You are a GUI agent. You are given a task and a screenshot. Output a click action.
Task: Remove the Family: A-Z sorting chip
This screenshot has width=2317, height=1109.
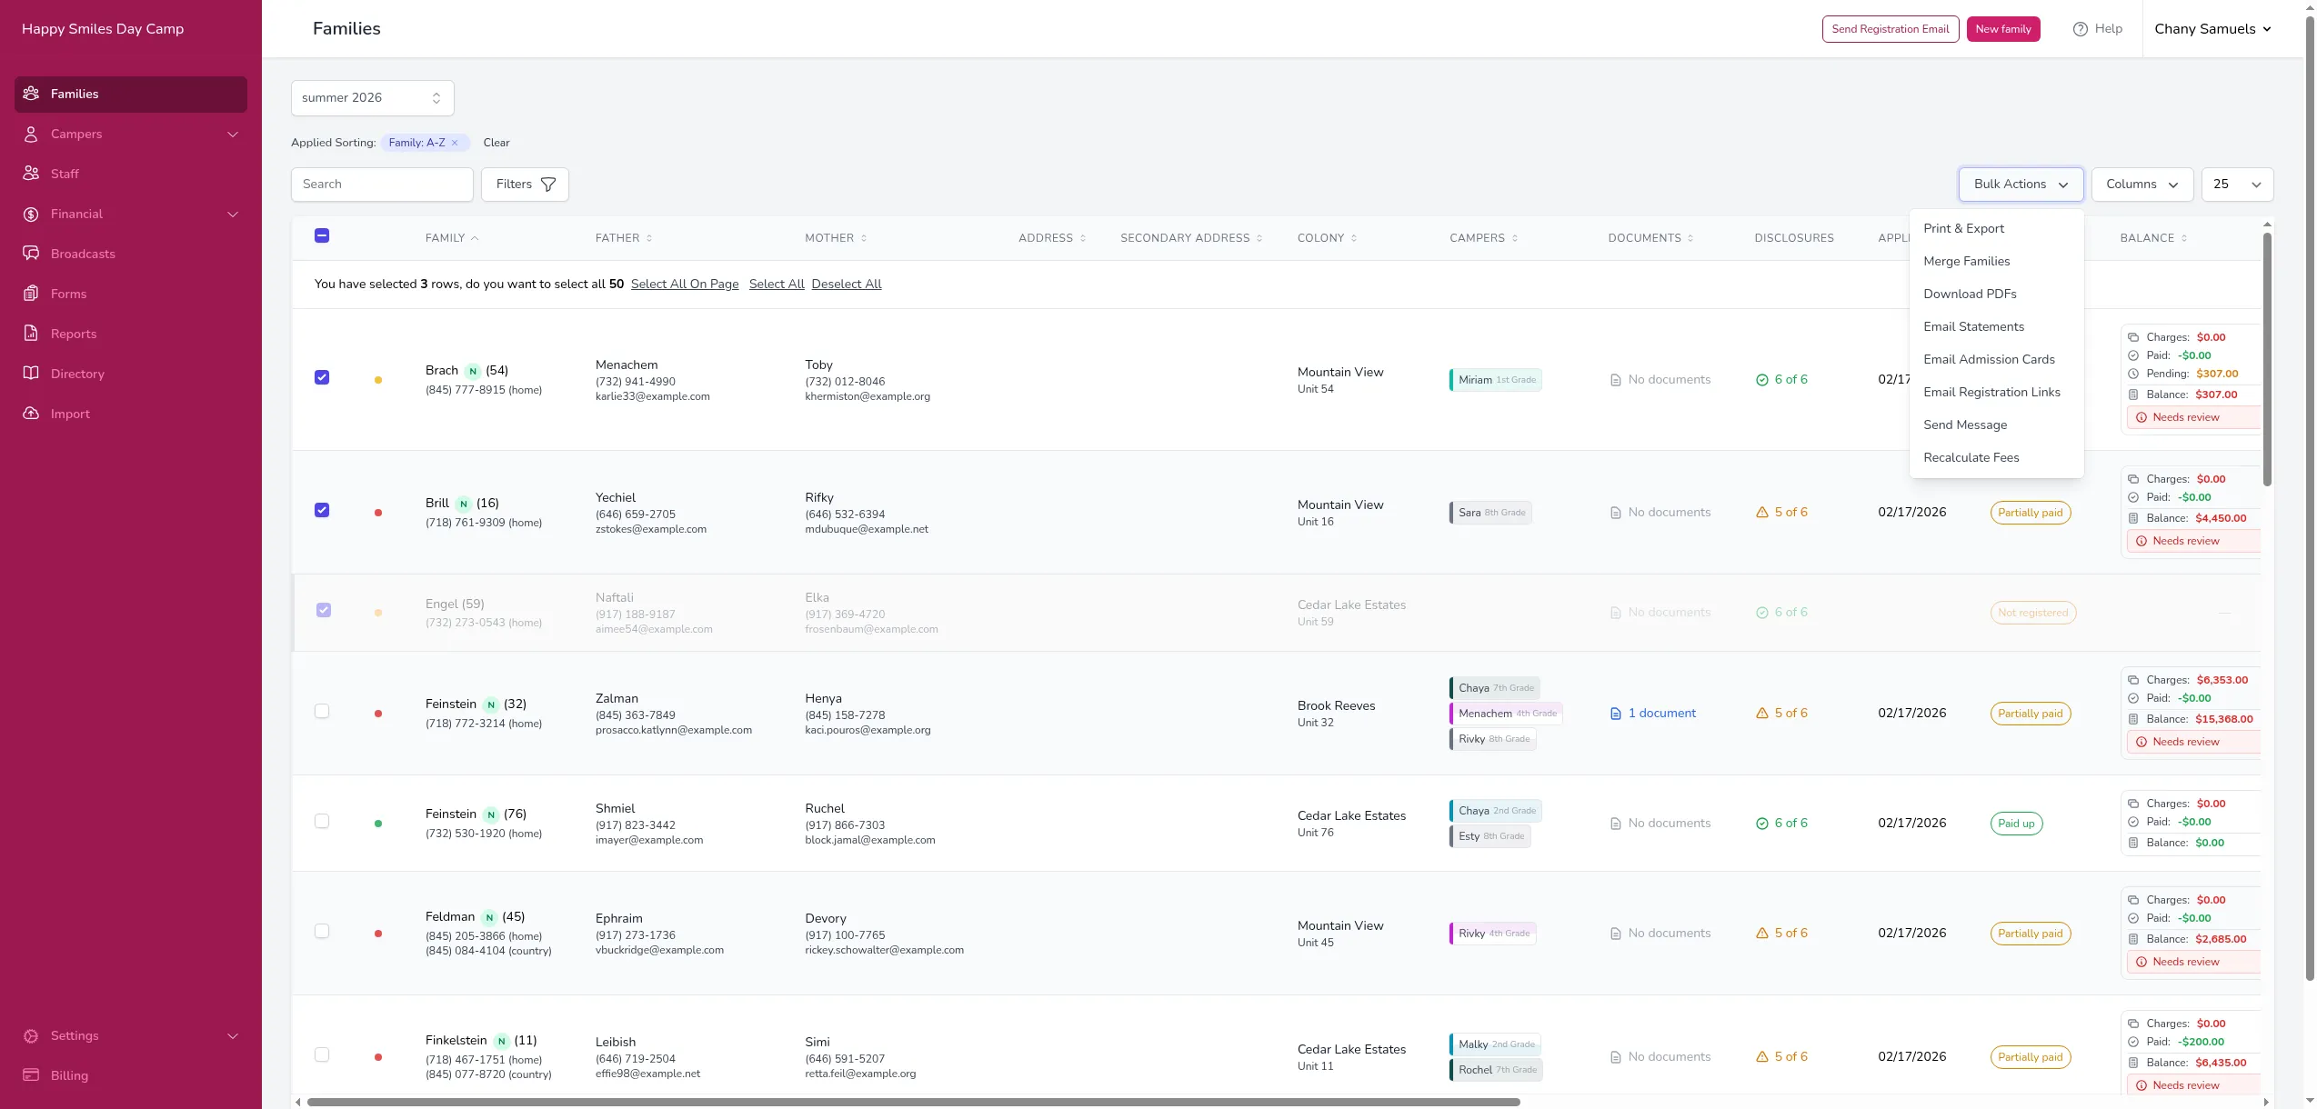pos(455,143)
